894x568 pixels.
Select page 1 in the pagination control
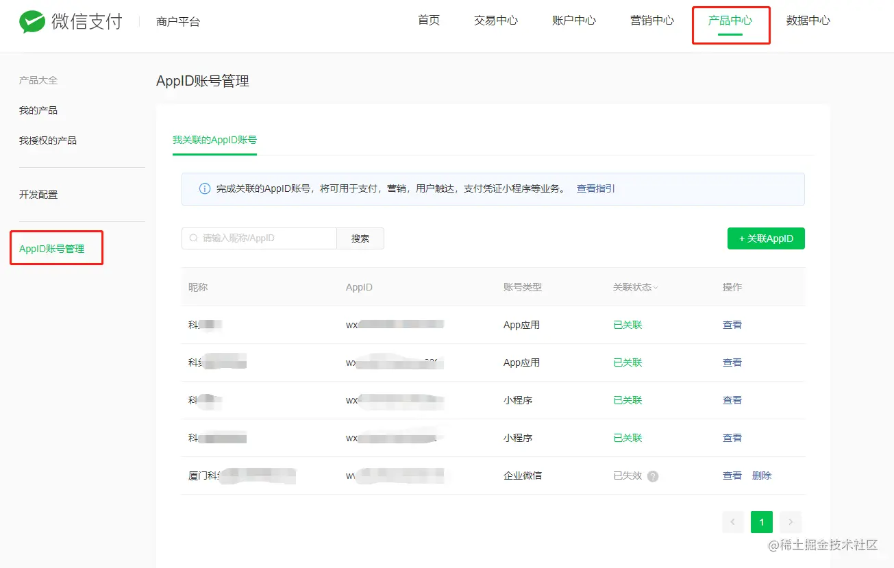click(x=761, y=521)
